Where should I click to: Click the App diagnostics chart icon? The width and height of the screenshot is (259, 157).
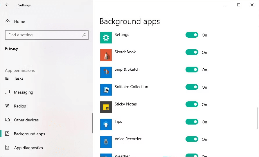(7, 148)
